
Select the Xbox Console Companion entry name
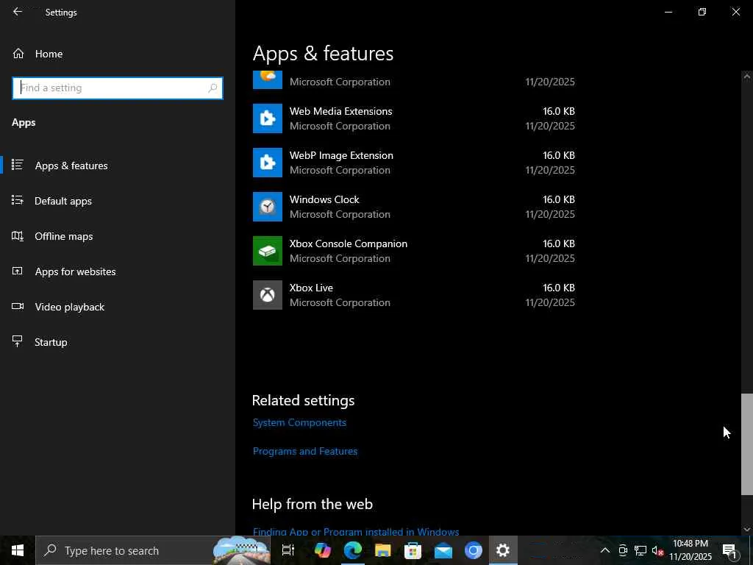coord(349,244)
